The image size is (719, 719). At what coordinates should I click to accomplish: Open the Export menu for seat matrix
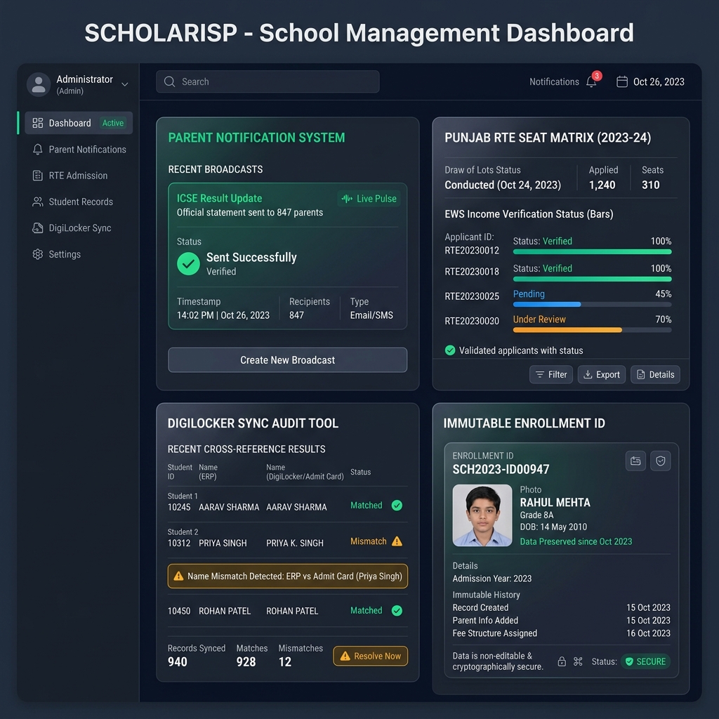click(x=601, y=374)
